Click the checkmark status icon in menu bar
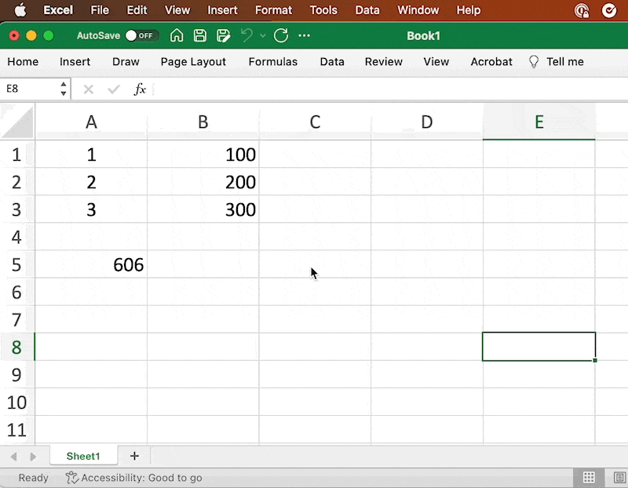Viewport: 628px width, 488px height. tap(609, 10)
